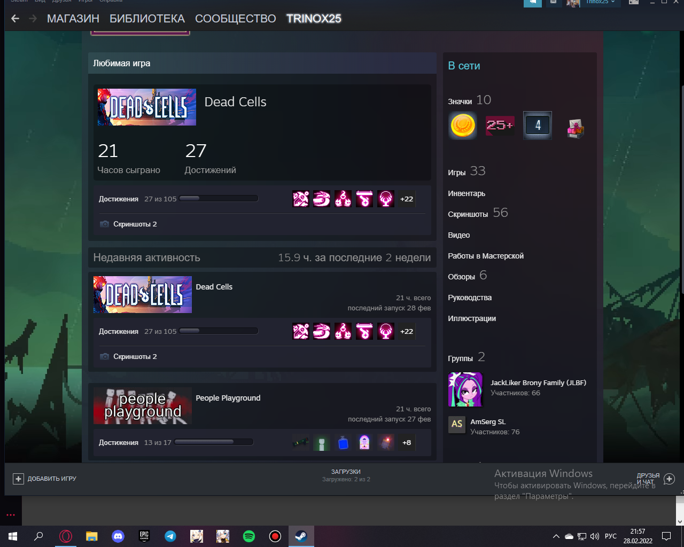Screen dimensions: 684x547
Task: Open the level 4 badge
Action: point(538,126)
